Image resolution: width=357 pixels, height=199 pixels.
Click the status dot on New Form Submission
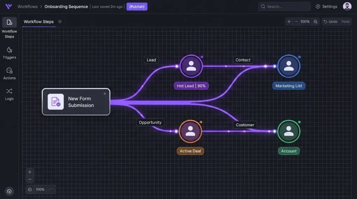tap(105, 94)
